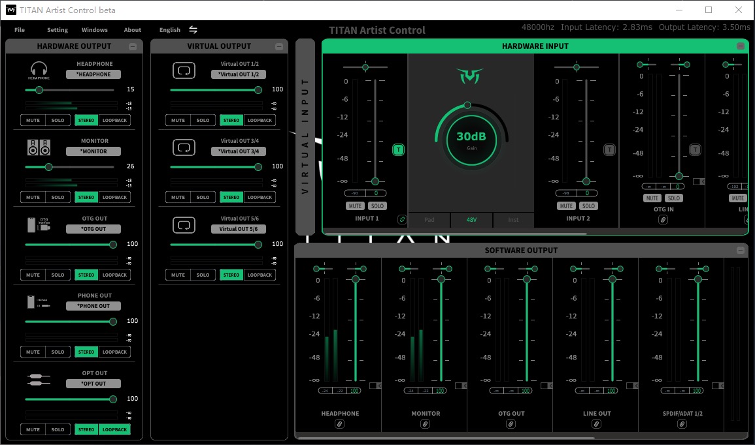Click the monitor speakers icon
755x445 pixels.
click(39, 147)
